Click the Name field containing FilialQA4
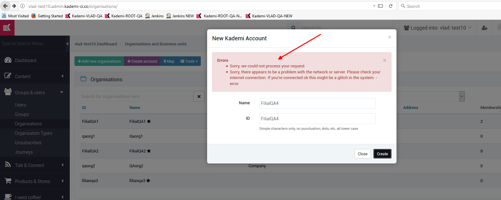The image size is (501, 200). point(317,103)
